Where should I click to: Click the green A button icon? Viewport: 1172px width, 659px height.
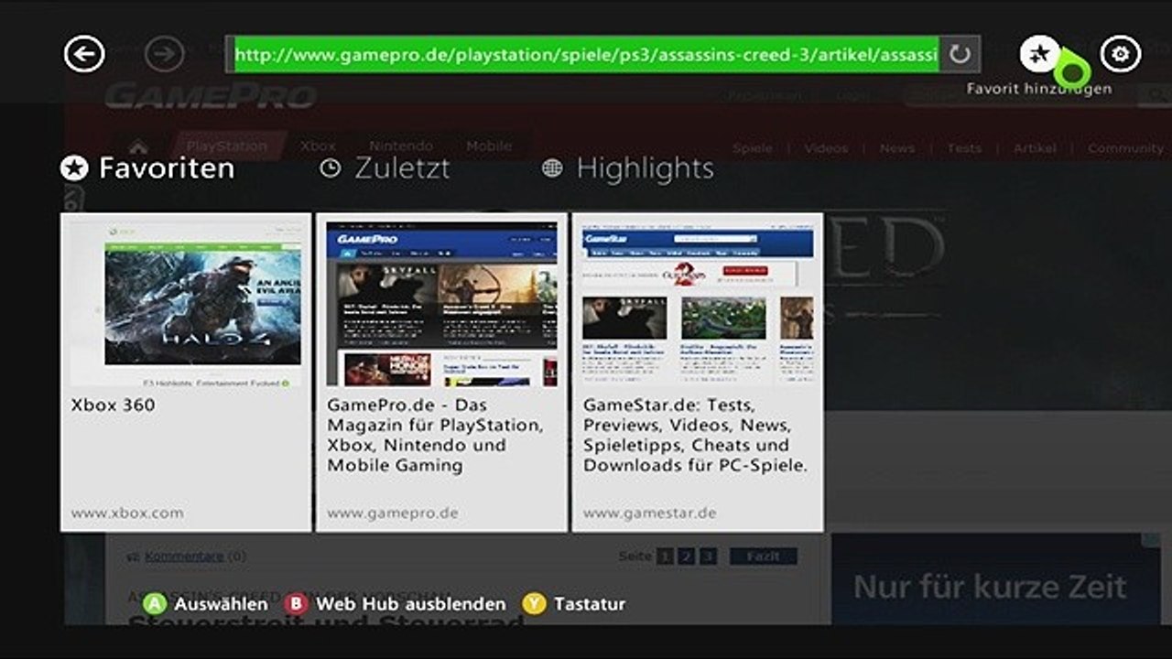click(155, 604)
